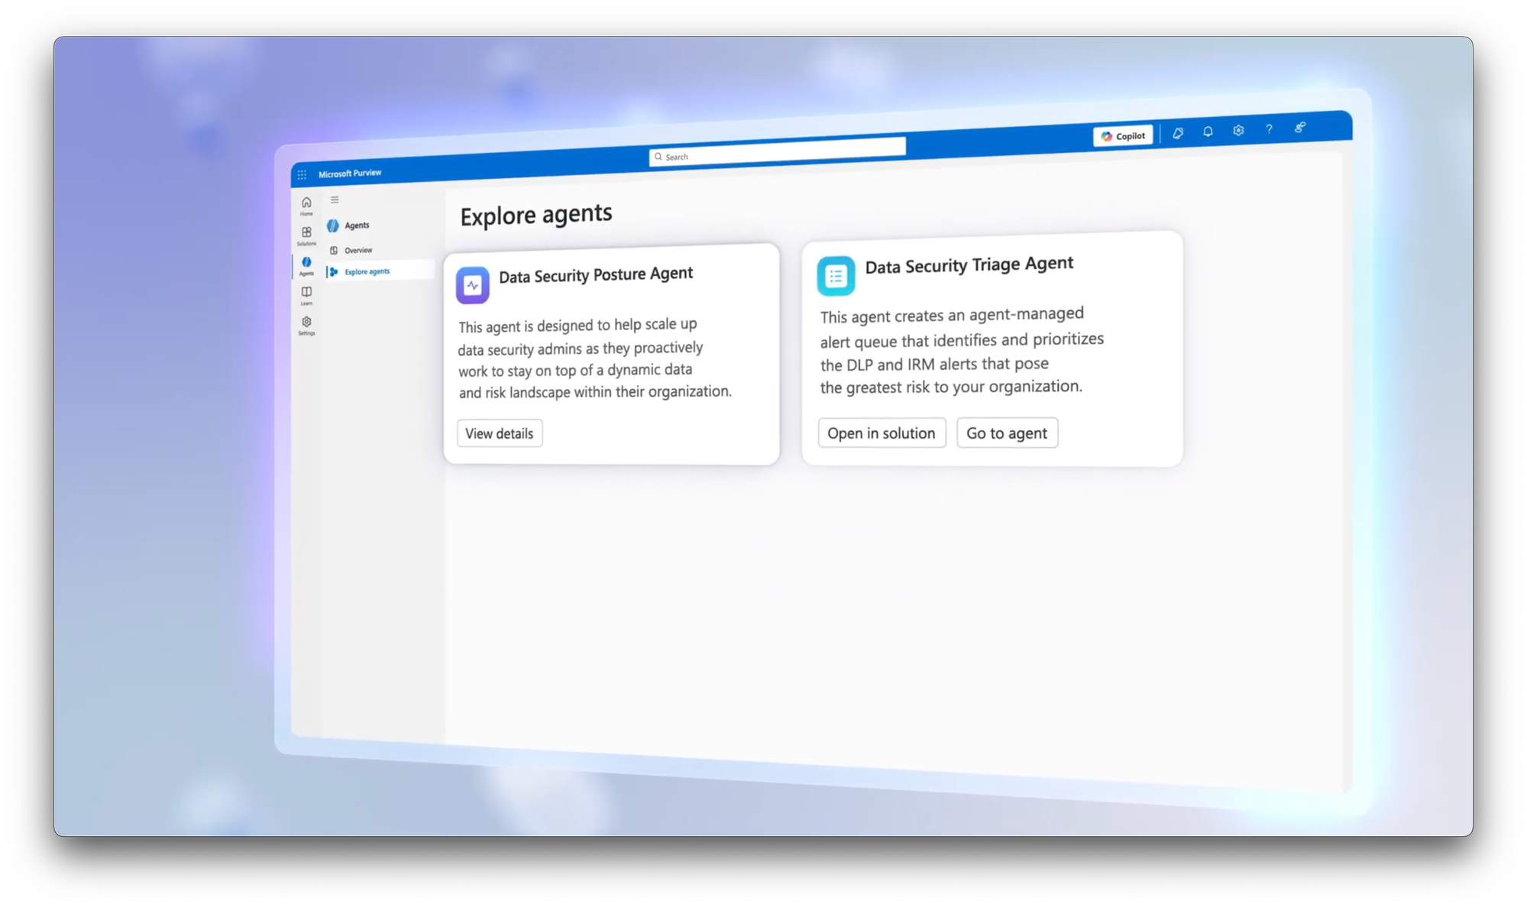Select Explore agents menu item
This screenshot has height=908, width=1527.
367,271
